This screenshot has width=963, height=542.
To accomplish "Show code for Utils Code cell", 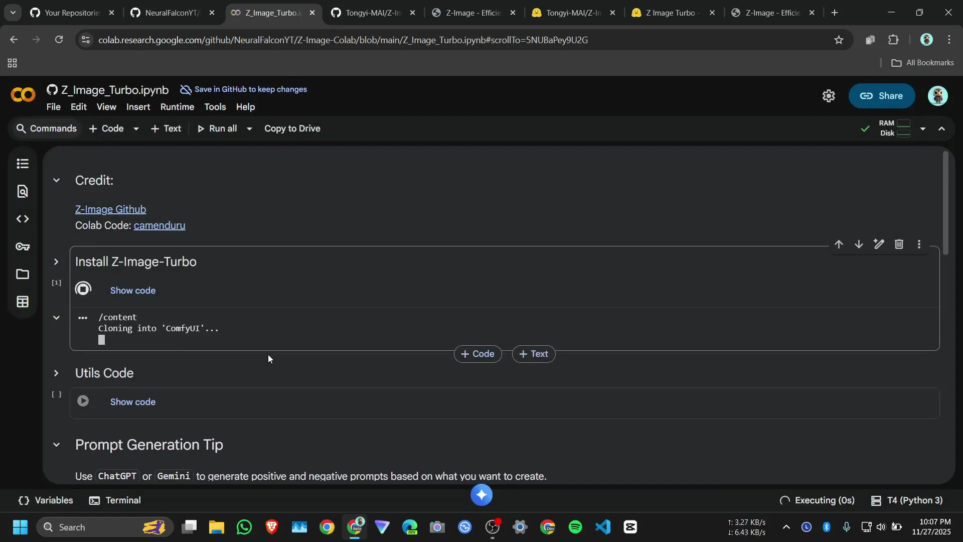I will [x=132, y=402].
